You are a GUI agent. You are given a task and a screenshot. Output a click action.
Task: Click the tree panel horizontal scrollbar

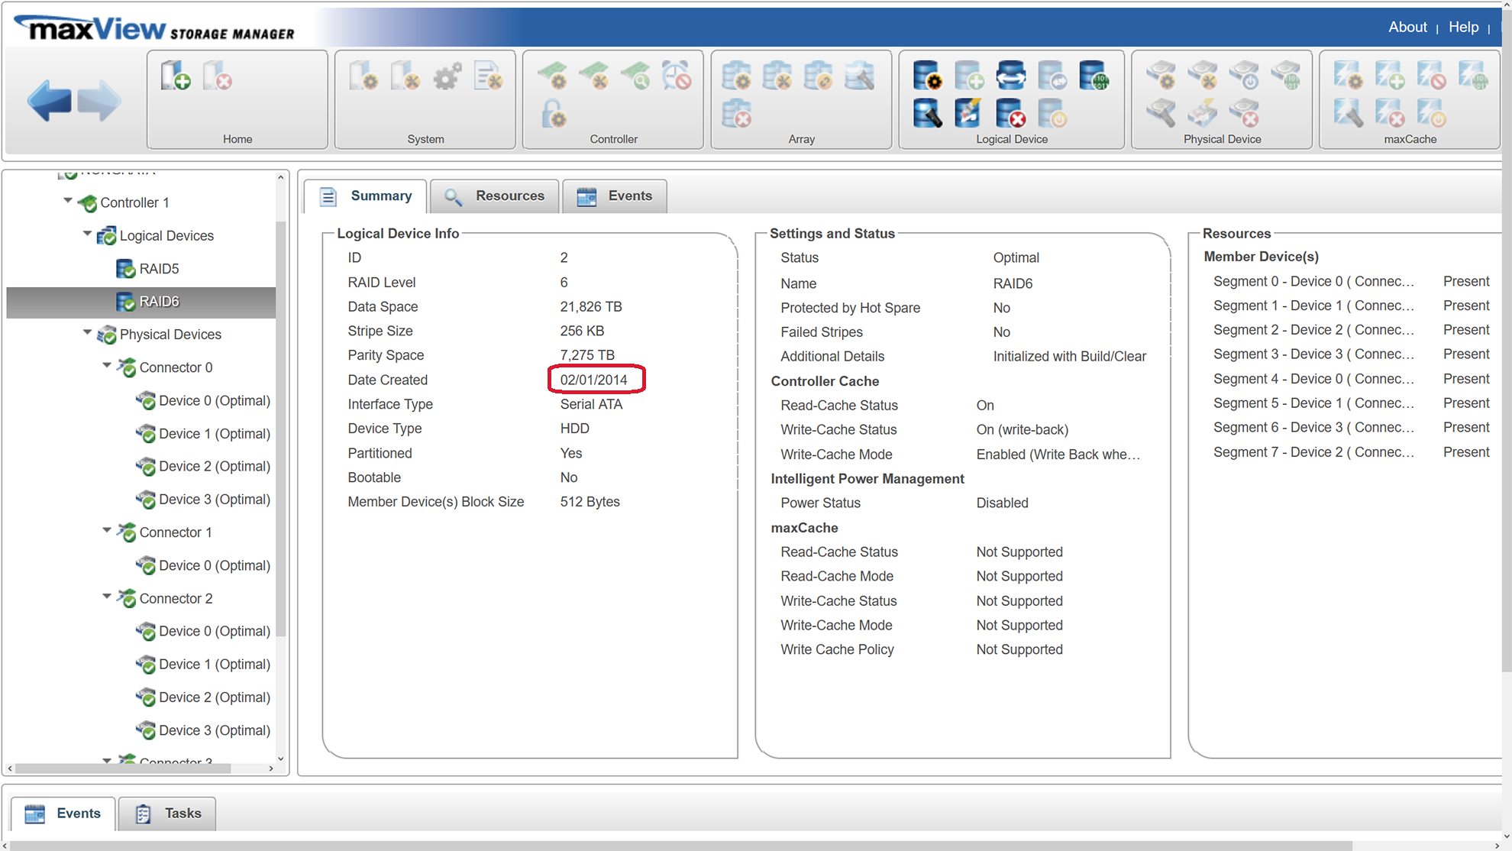(x=122, y=768)
